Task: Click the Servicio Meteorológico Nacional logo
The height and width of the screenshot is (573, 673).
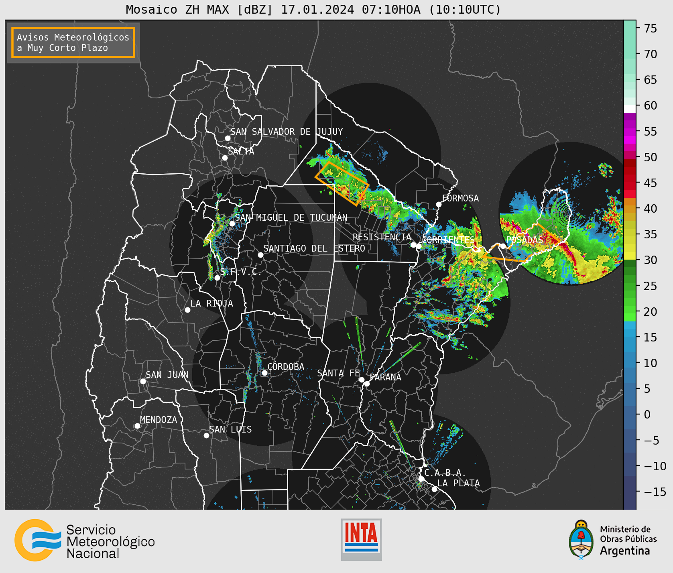Action: [x=85, y=540]
